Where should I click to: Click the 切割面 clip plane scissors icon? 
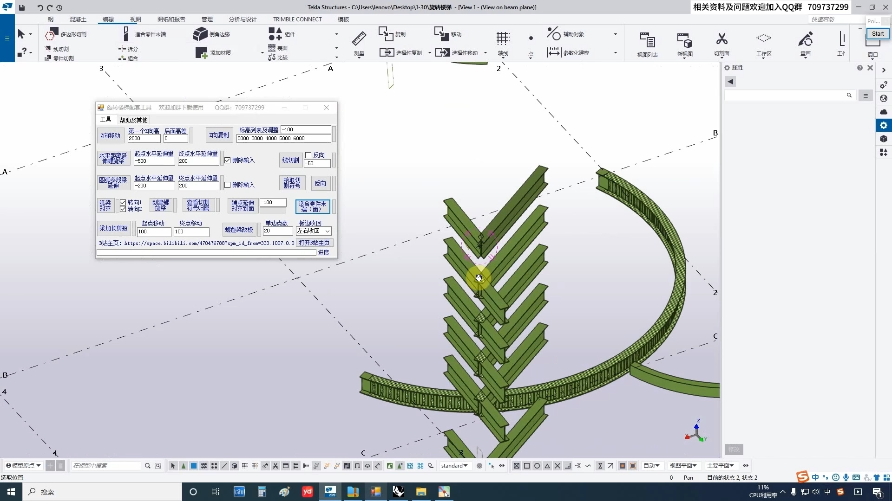click(x=721, y=39)
